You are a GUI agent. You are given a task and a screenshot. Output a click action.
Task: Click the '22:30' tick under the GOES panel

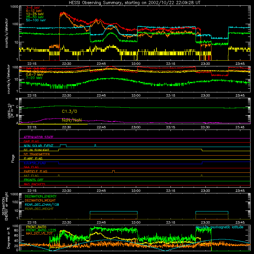click(67, 127)
